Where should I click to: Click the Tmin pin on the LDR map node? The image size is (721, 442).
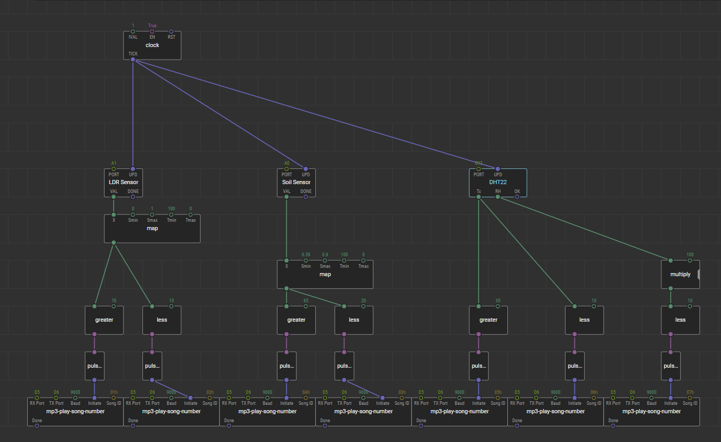[x=171, y=215]
